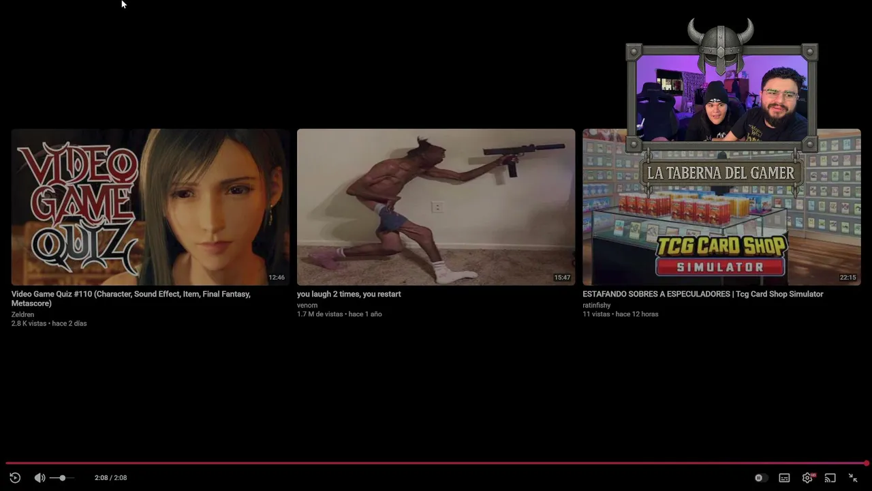Image resolution: width=872 pixels, height=491 pixels.
Task: Open the 'you laugh 2 times' video thumbnail
Action: click(436, 207)
